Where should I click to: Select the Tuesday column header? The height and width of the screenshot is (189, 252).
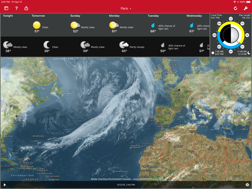tap(153, 16)
